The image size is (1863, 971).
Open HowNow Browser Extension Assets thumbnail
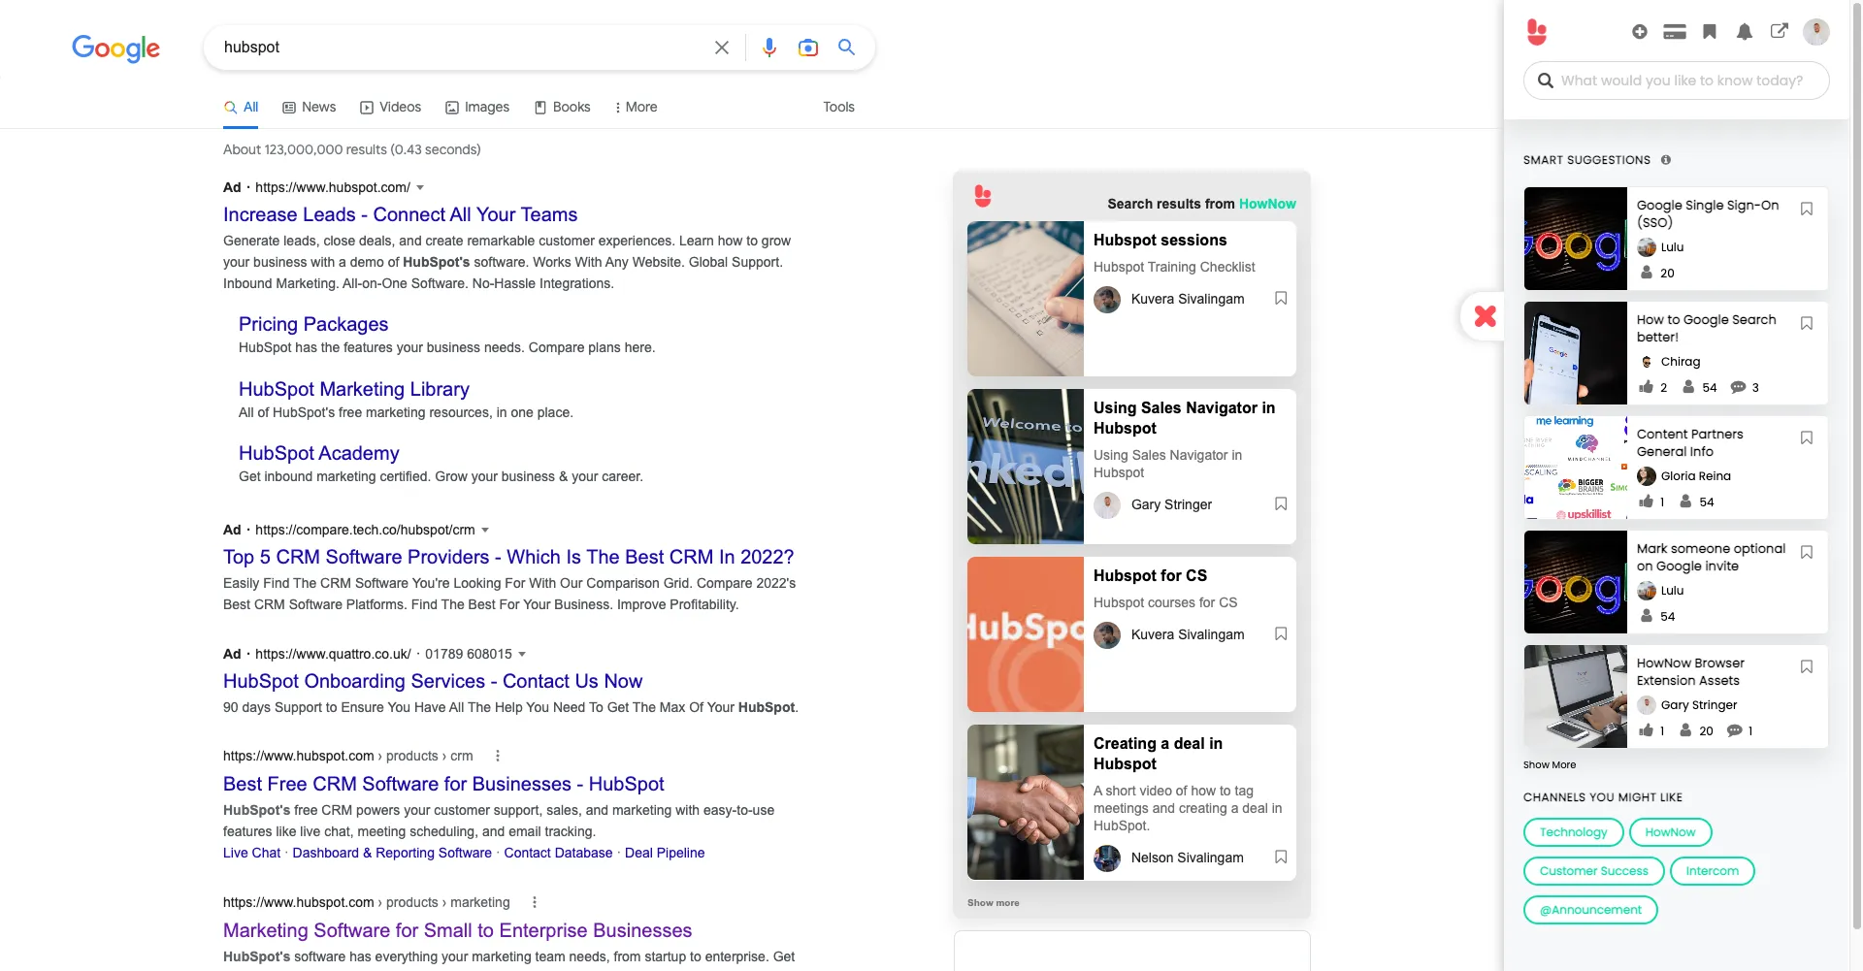pos(1575,696)
